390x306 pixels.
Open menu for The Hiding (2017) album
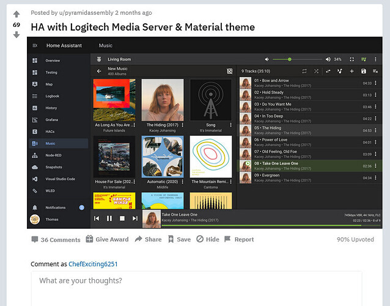pos(183,125)
